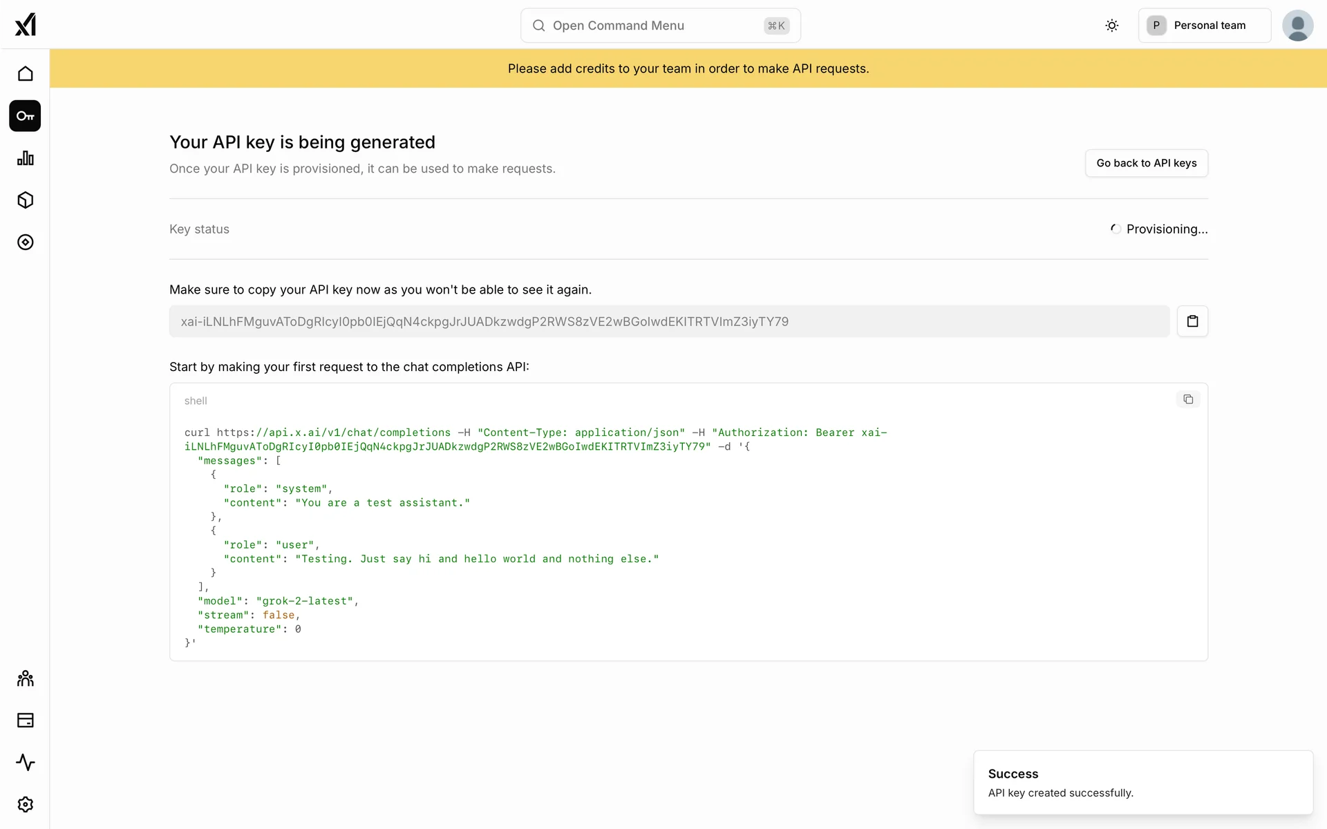This screenshot has height=829, width=1327.
Task: Click the add credits warning banner
Action: [688, 68]
